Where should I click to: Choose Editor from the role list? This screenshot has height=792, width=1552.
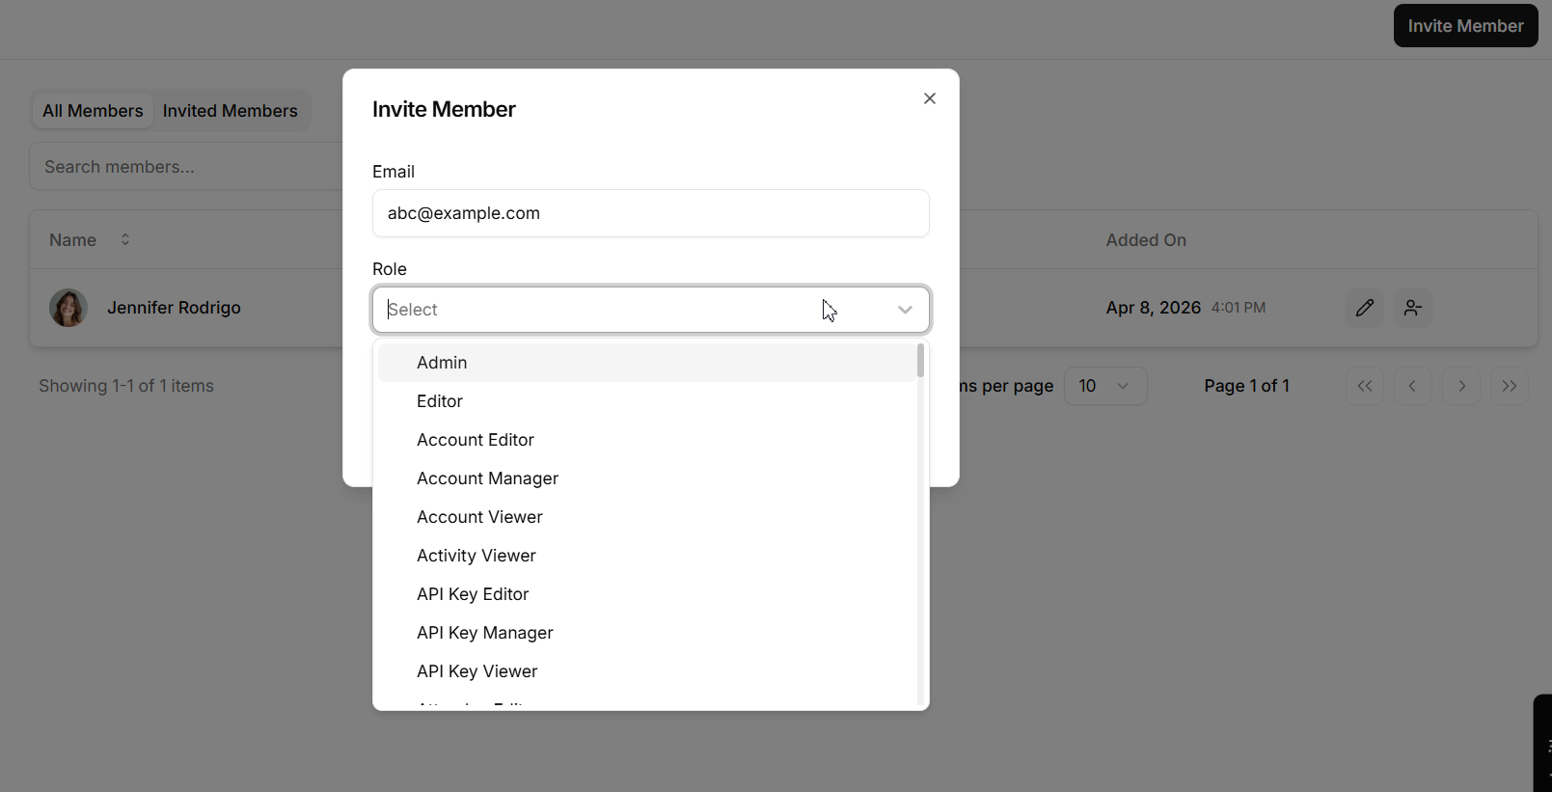[x=440, y=401]
